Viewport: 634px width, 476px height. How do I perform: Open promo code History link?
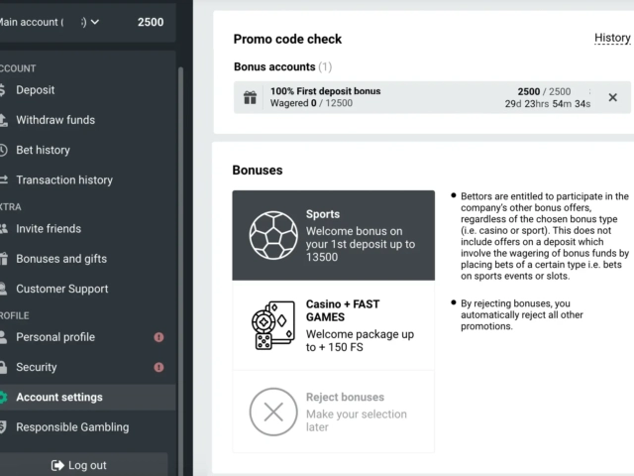612,38
